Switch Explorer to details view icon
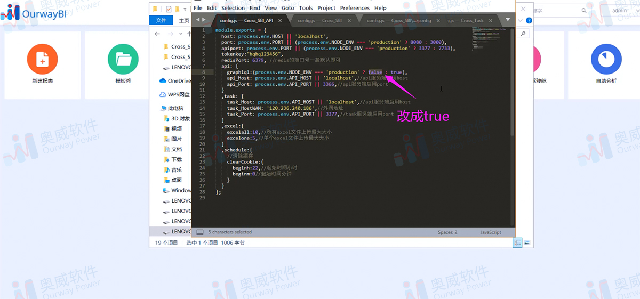 coord(517,243)
